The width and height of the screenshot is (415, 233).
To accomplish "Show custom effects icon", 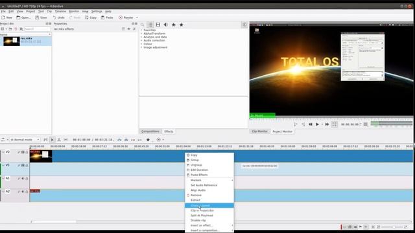I will tap(174, 25).
